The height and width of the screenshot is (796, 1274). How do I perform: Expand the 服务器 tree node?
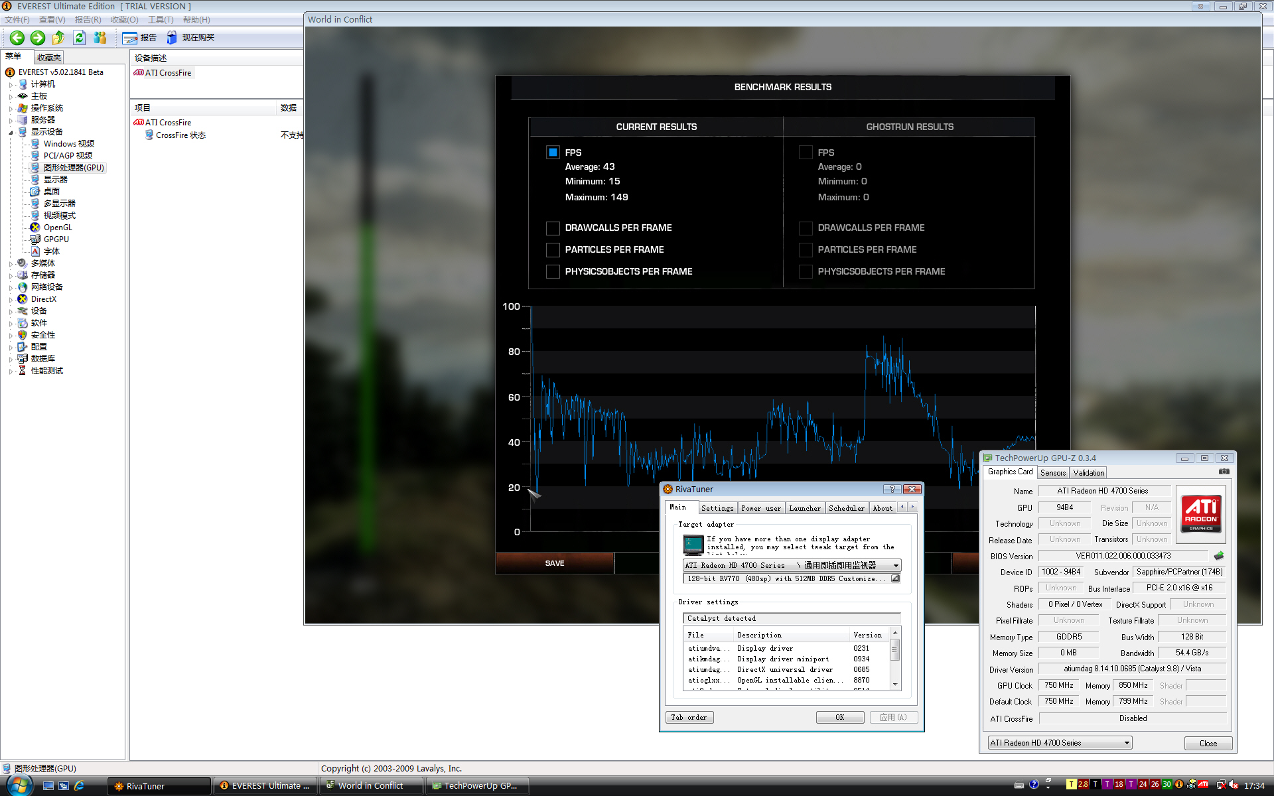click(x=11, y=120)
